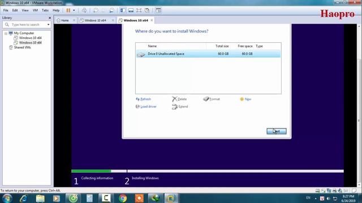Pause the VM with the orange pause button
The image size is (362, 203).
[x=68, y=10]
